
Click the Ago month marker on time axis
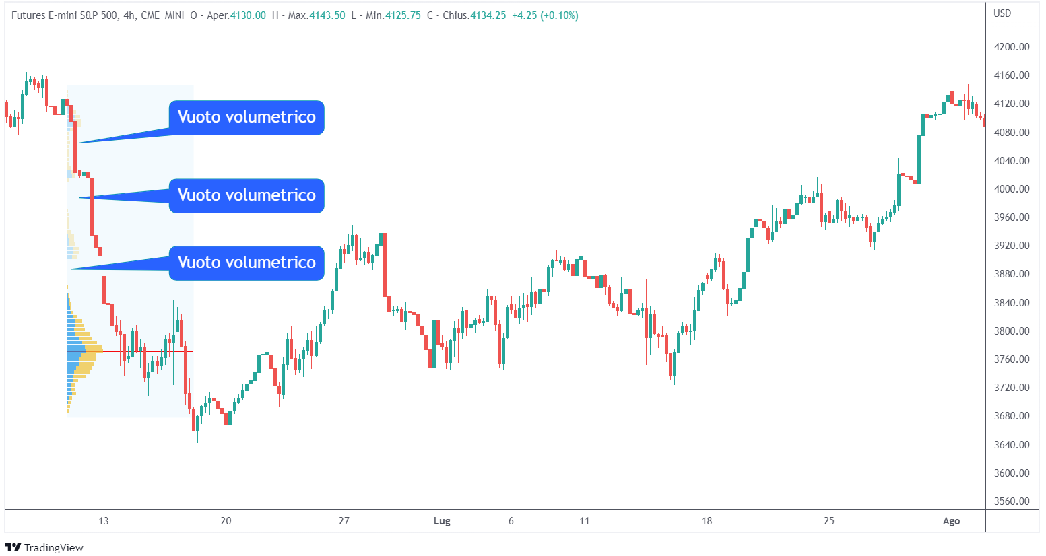click(x=951, y=521)
